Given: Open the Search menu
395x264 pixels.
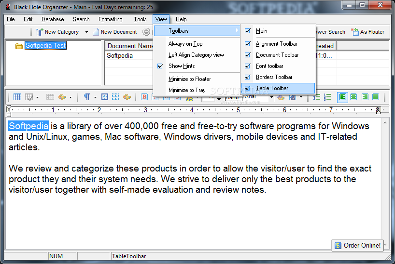Looking at the screenshot, I should click(81, 19).
